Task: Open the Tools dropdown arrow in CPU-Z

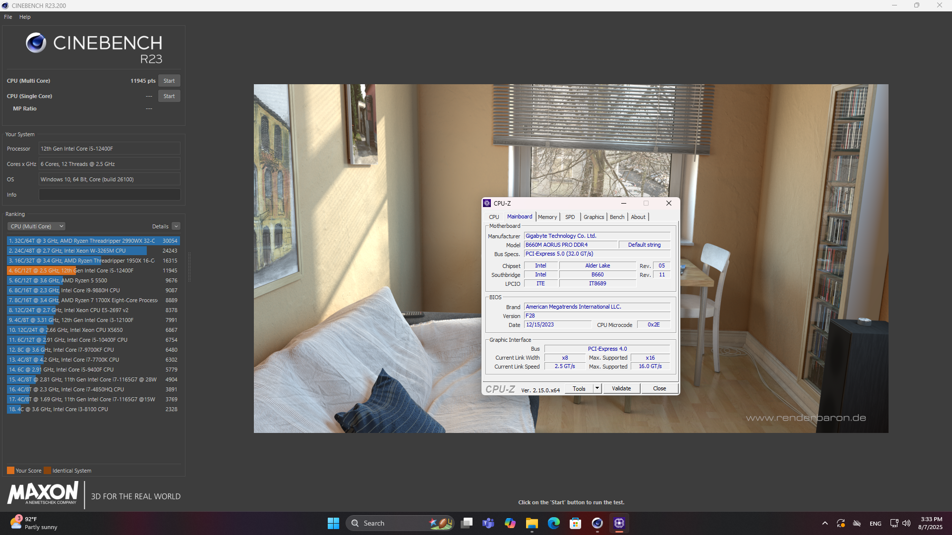Action: click(x=597, y=389)
